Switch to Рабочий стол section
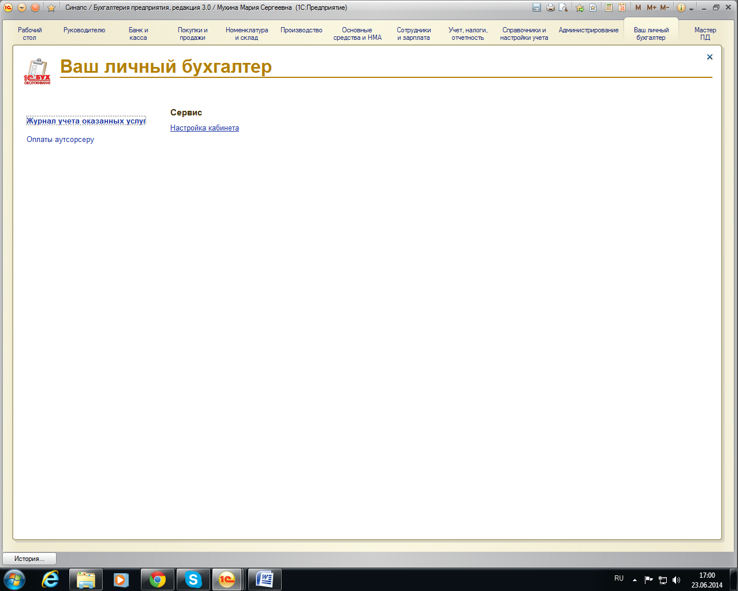Viewport: 739px width, 591px height. point(29,33)
